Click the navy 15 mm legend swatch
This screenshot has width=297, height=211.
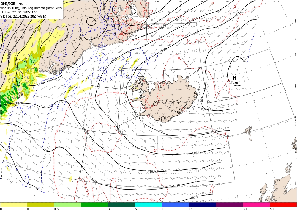point(203,204)
